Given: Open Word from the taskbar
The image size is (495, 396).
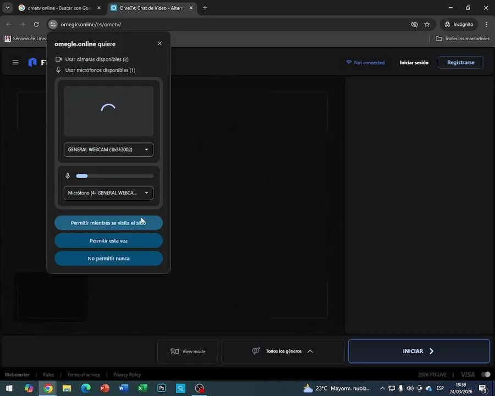Looking at the screenshot, I should [123, 388].
